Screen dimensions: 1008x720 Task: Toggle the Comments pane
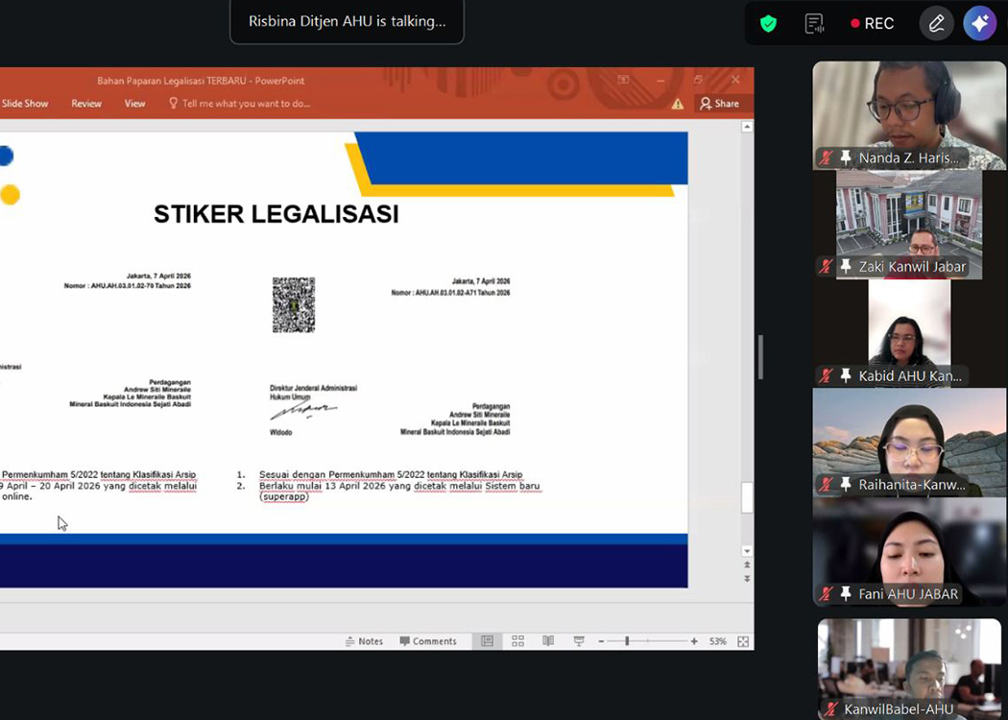click(428, 641)
